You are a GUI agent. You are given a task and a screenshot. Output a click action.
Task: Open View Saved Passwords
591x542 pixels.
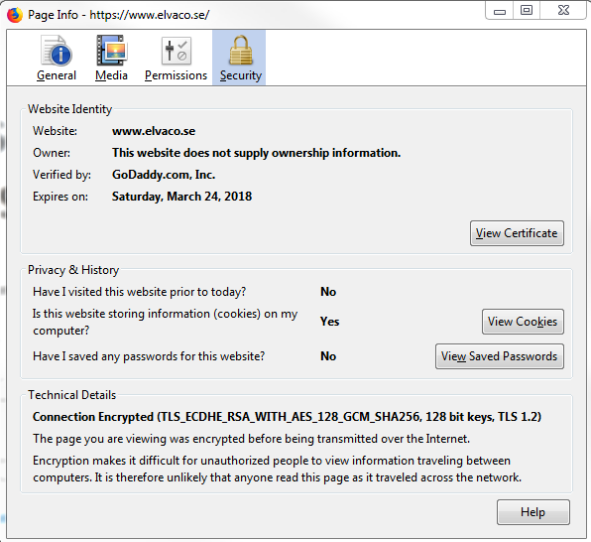[x=500, y=356]
